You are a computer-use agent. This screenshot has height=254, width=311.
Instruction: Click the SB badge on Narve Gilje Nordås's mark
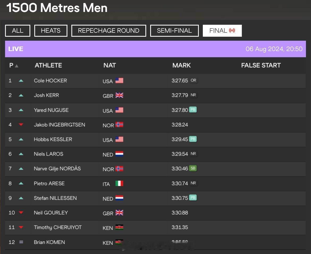193,168
